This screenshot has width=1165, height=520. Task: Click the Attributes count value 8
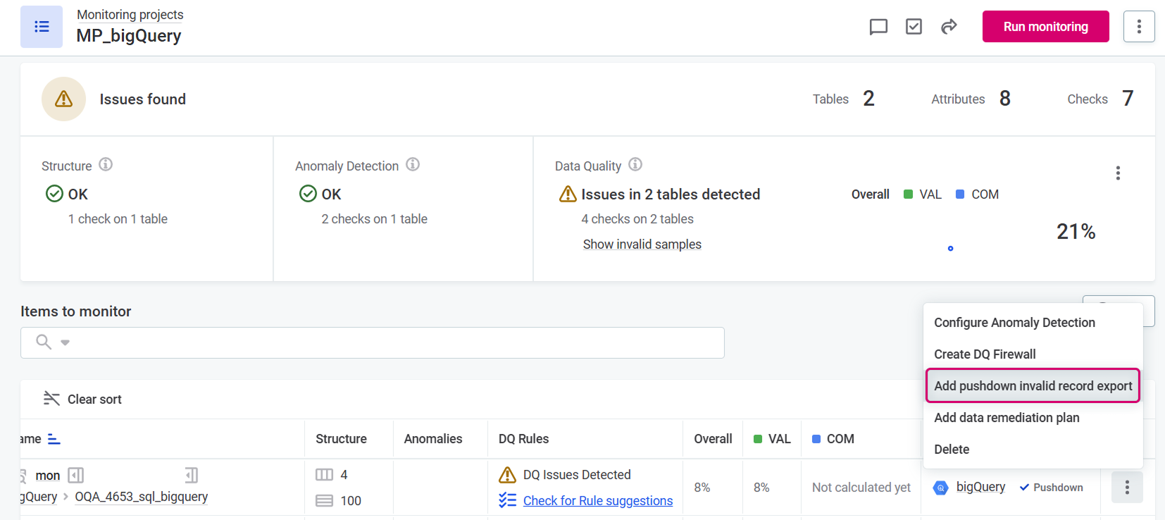(x=1005, y=99)
